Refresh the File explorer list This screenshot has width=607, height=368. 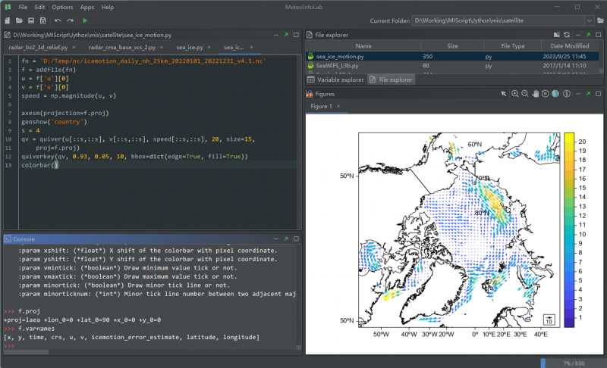point(565,35)
